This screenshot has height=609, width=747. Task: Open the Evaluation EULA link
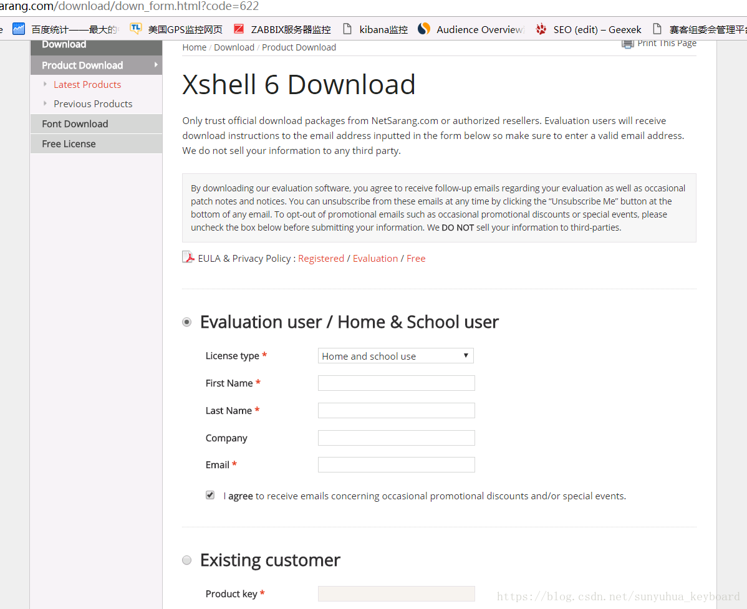click(375, 259)
